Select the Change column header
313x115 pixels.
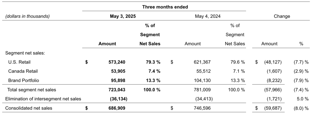pos(282,16)
